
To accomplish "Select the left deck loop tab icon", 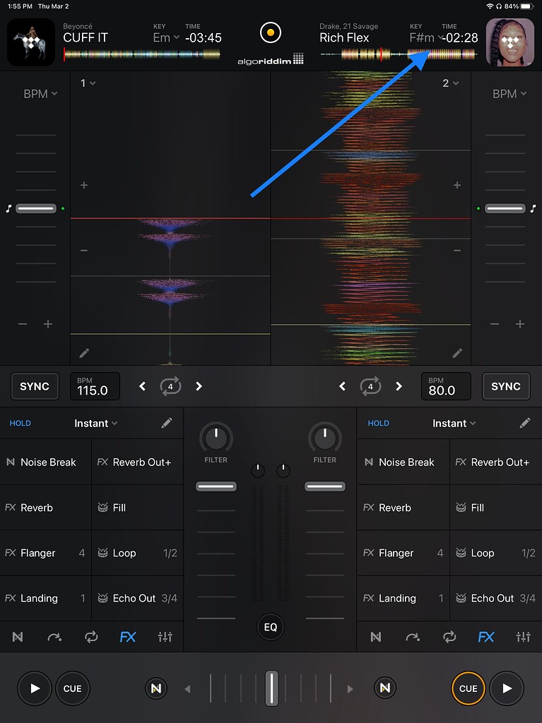I will click(91, 637).
